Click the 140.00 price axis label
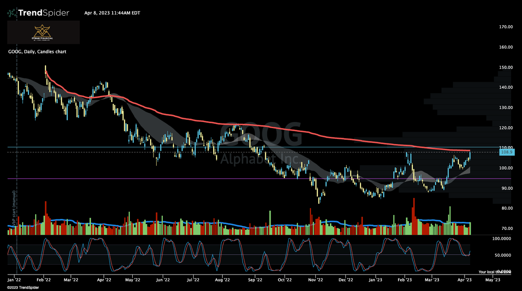522x291 pixels. point(506,87)
